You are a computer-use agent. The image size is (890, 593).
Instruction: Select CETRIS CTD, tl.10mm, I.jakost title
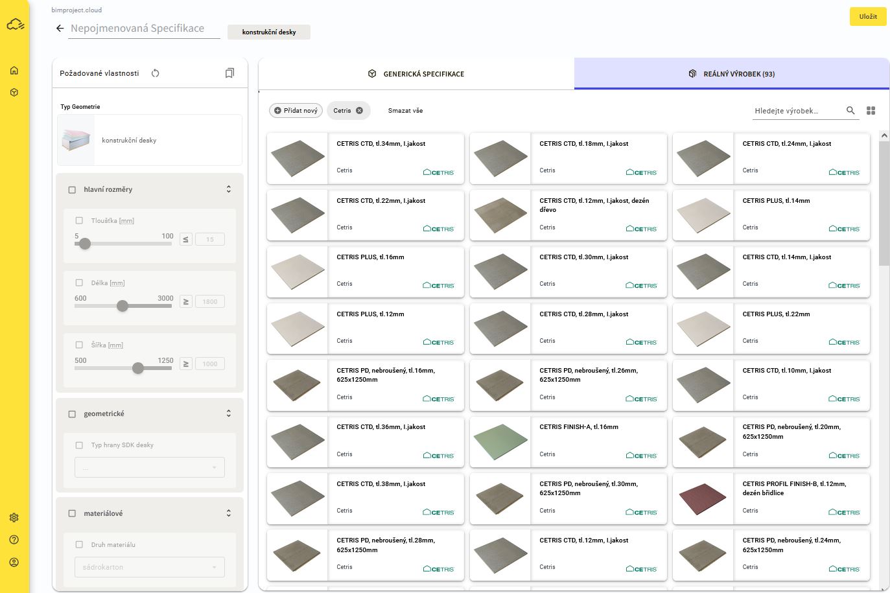787,371
